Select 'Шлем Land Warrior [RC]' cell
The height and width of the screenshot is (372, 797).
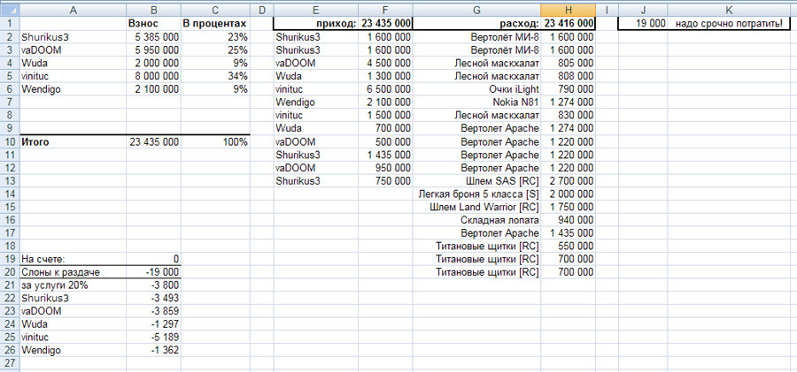pos(476,207)
